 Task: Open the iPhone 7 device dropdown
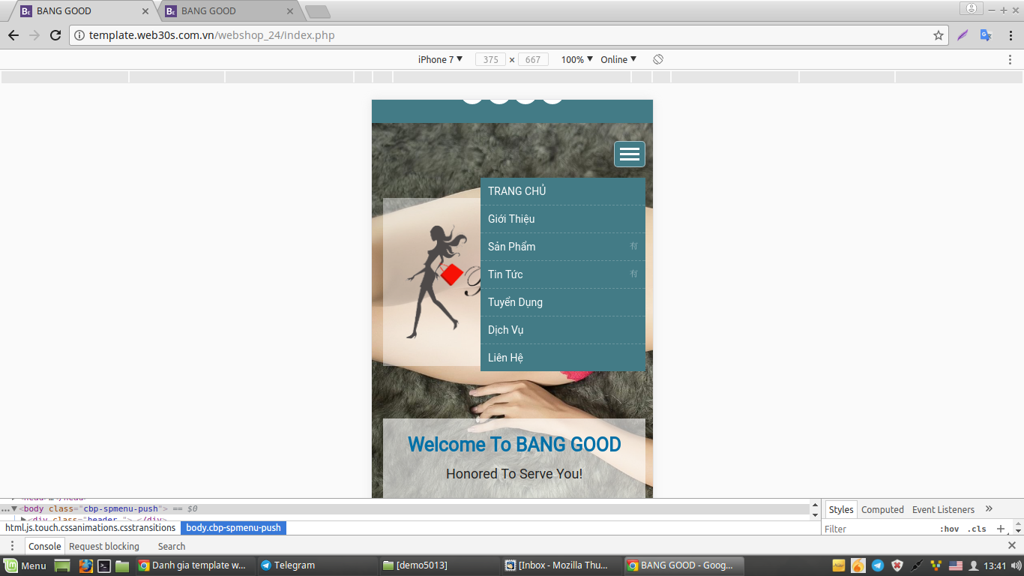[440, 59]
